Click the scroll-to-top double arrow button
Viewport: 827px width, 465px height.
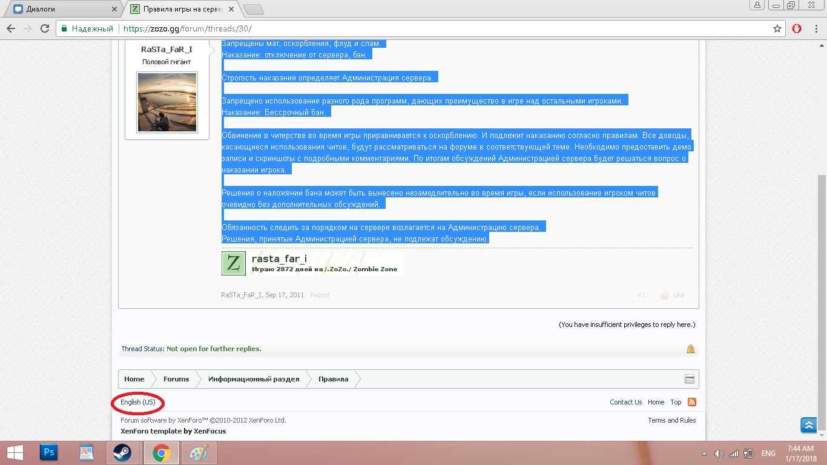(x=808, y=426)
